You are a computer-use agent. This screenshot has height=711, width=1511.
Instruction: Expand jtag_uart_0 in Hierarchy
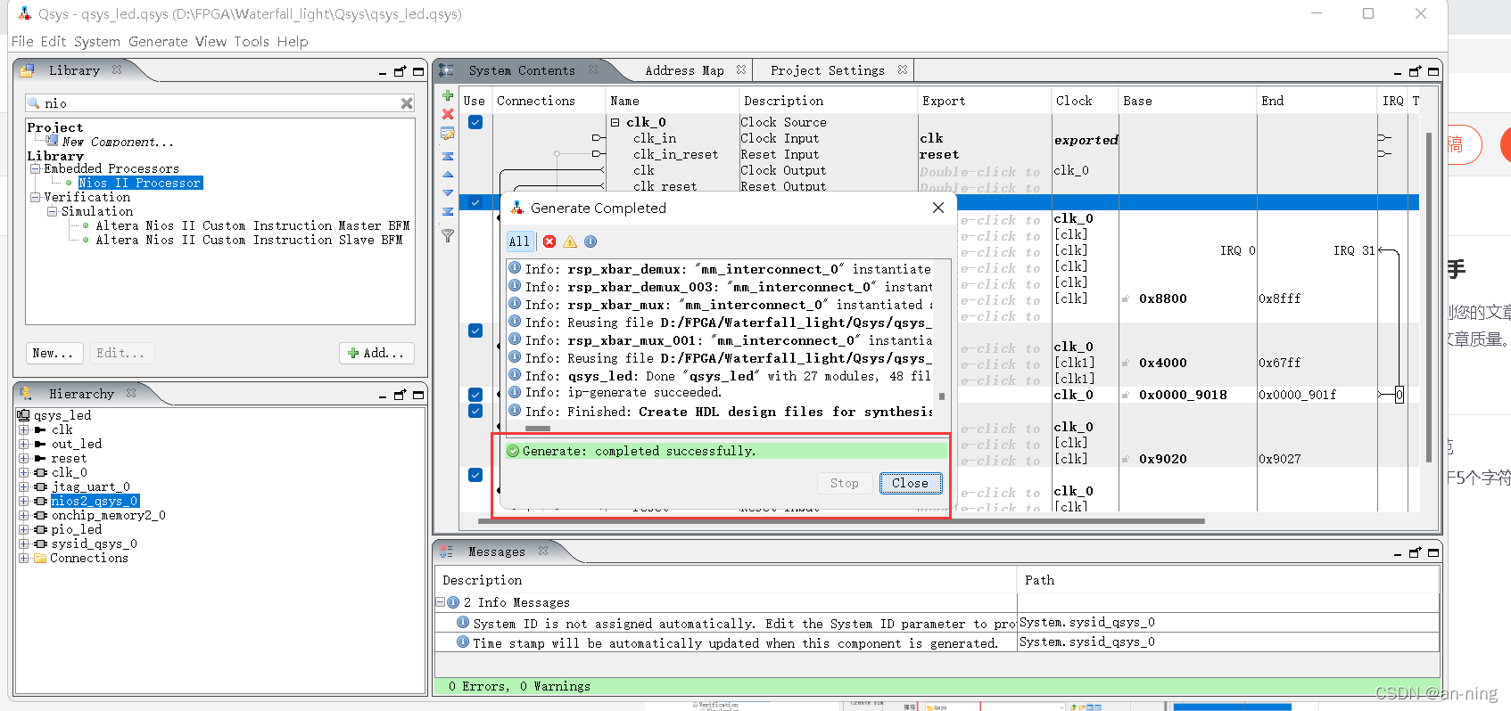(24, 486)
